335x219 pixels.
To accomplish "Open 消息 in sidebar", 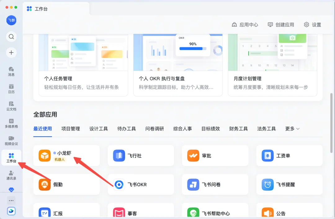I will click(11, 71).
